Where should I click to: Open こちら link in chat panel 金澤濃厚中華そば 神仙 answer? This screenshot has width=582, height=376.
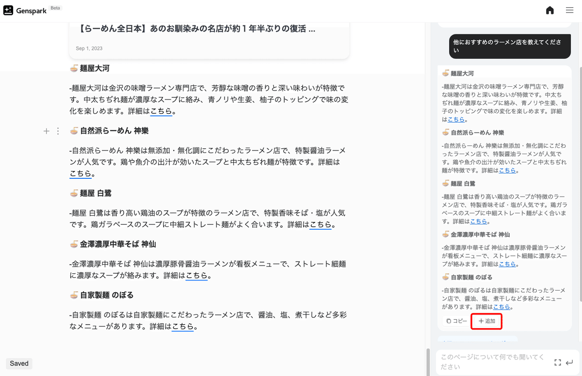pyautogui.click(x=508, y=264)
